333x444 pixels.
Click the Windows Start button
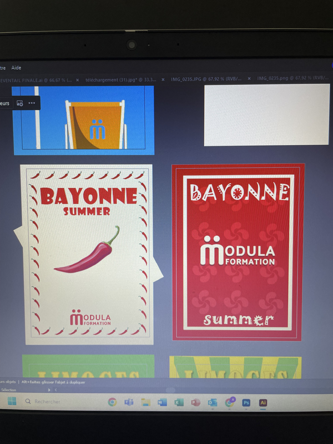[11, 401]
